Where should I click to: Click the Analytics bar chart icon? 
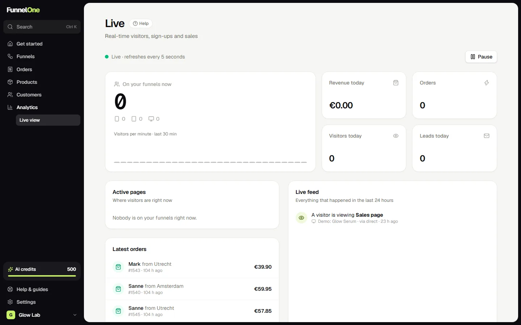(x=10, y=107)
